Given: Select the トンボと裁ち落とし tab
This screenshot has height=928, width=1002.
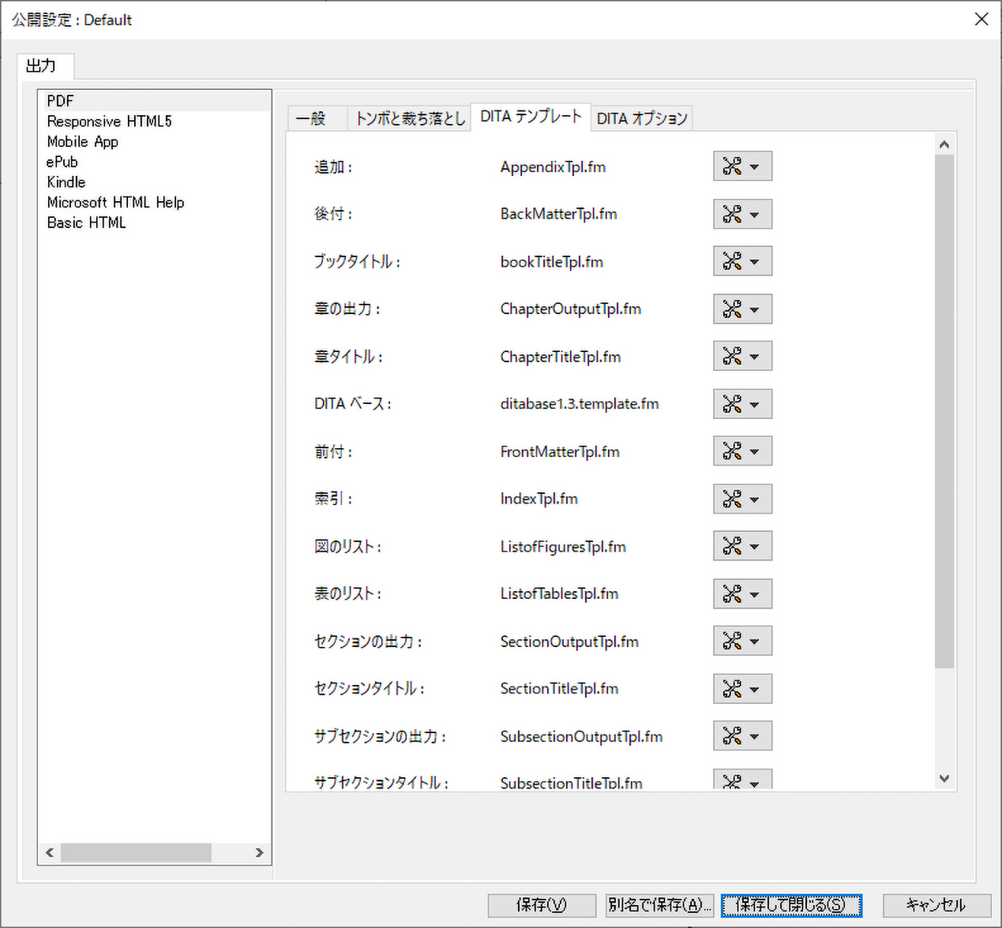Looking at the screenshot, I should [x=410, y=118].
